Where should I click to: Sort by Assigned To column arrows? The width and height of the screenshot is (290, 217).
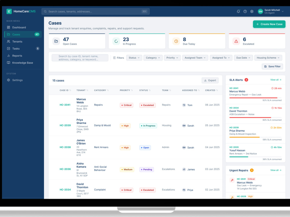(199, 90)
